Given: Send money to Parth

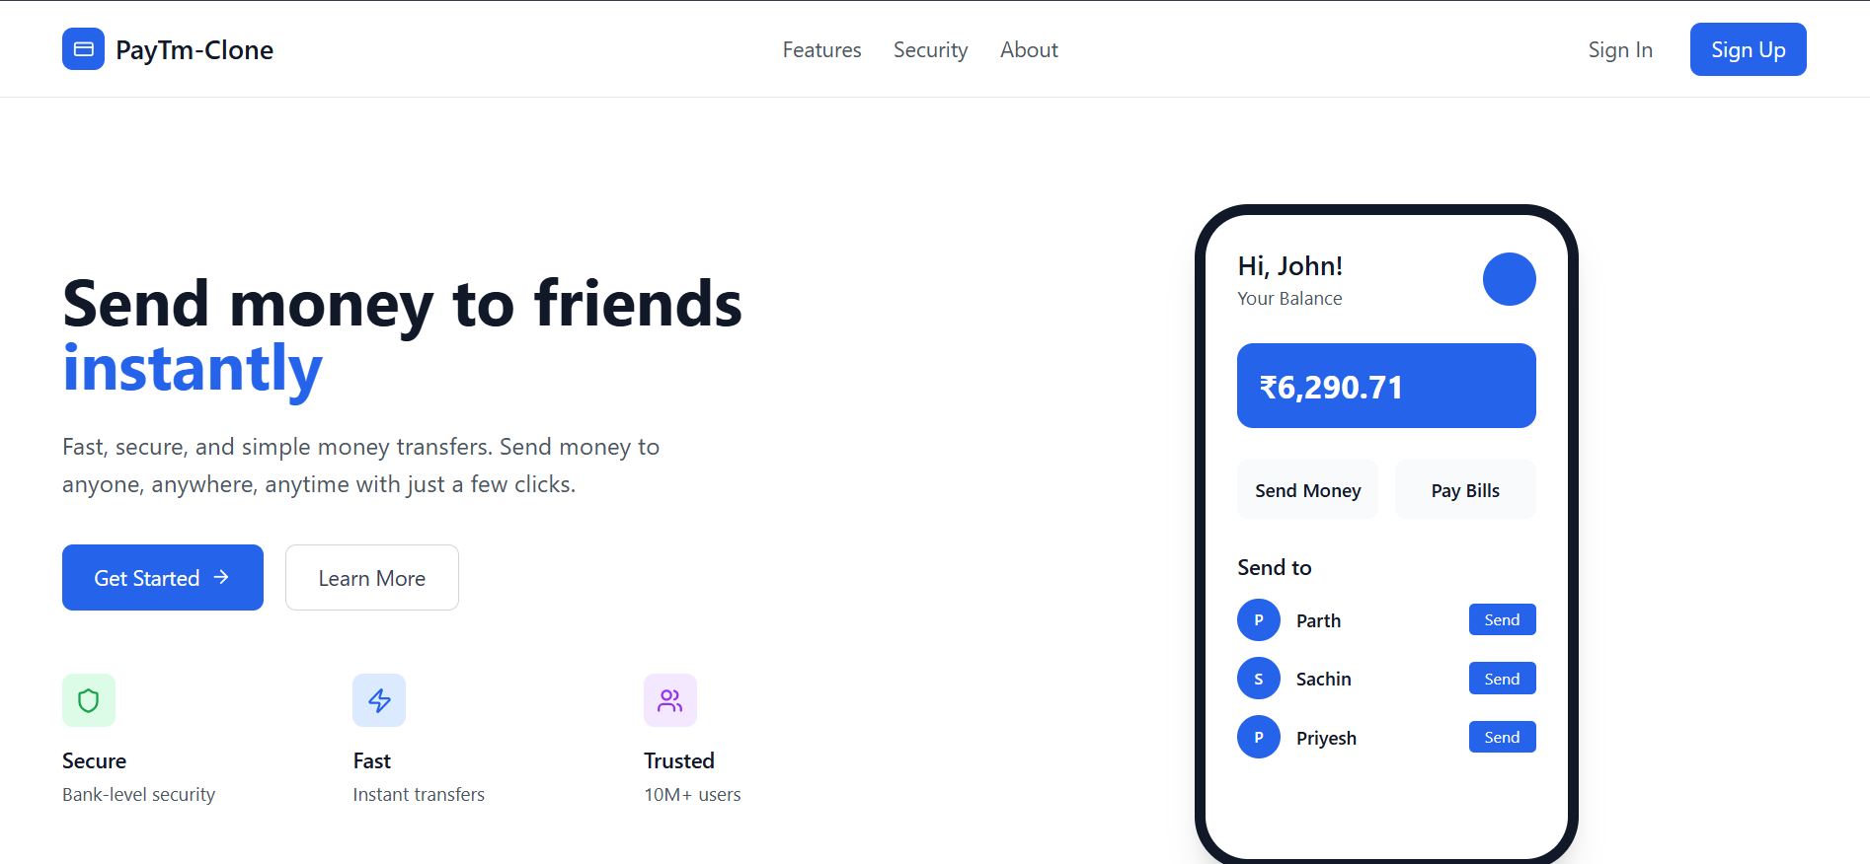Looking at the screenshot, I should coord(1502,619).
